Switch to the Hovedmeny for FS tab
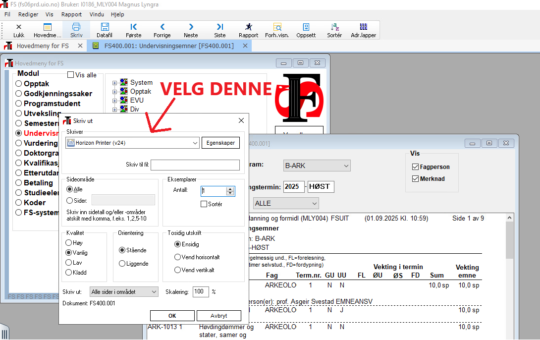This screenshot has width=540, height=340. point(43,46)
